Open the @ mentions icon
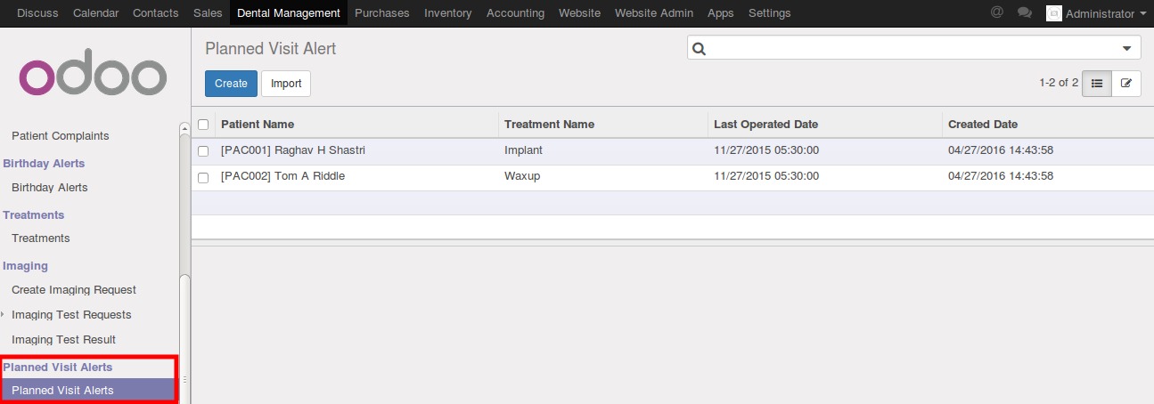 [996, 13]
